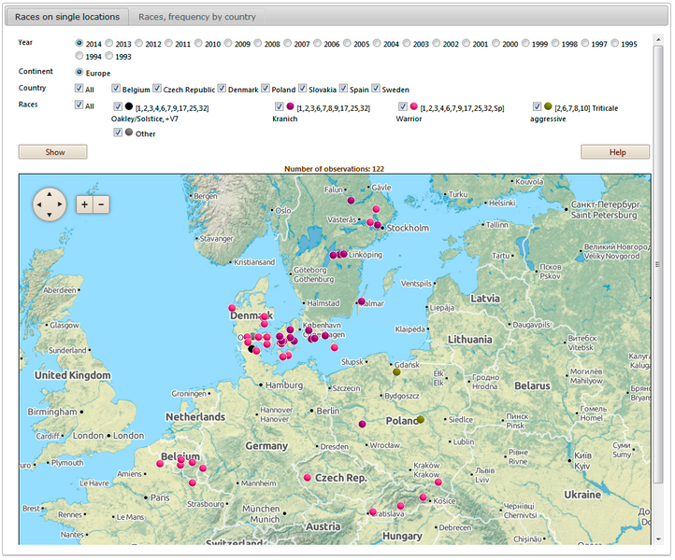Toggle the Sweden country checkbox

point(377,89)
